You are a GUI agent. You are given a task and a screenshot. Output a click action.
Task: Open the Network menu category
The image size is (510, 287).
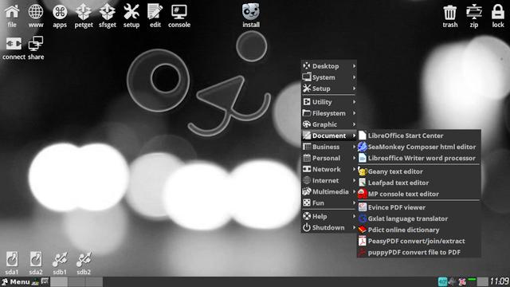(329, 169)
